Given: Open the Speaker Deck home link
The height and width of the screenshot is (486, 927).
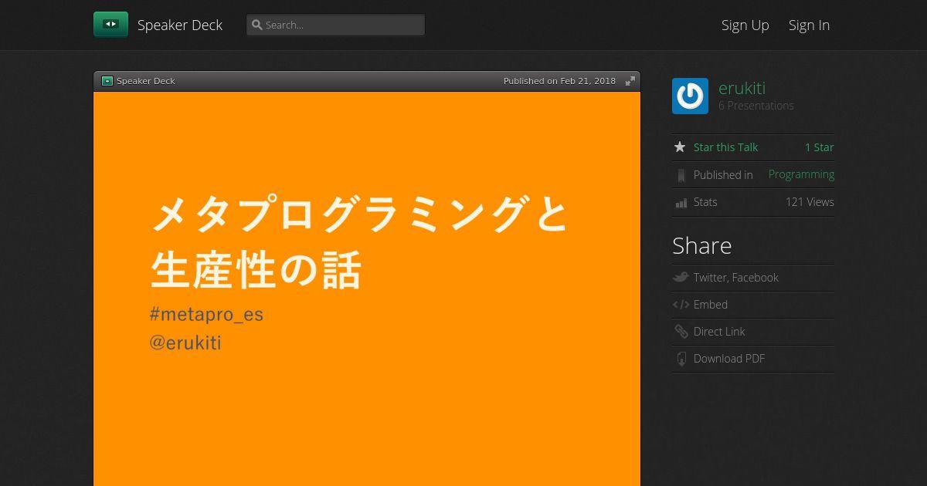Looking at the screenshot, I should pyautogui.click(x=180, y=25).
